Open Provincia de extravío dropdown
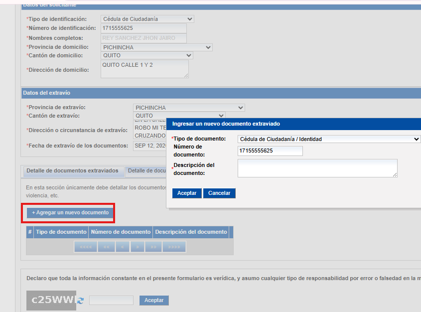Screen dimensions: 421x312 pos(189,108)
